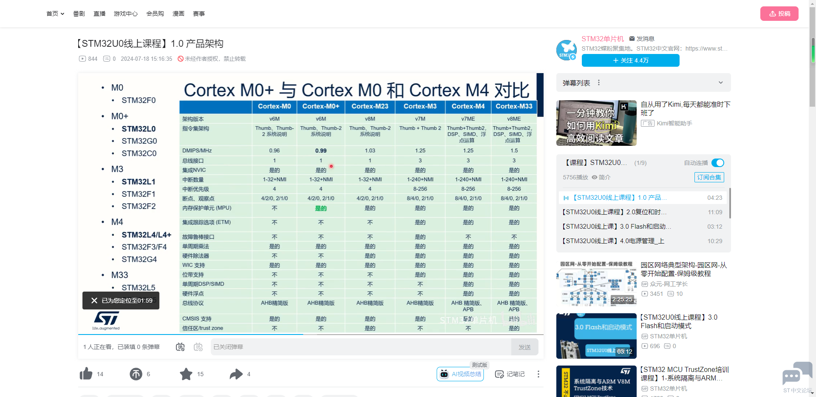
Task: Share the video using arrow icon
Action: click(x=236, y=374)
